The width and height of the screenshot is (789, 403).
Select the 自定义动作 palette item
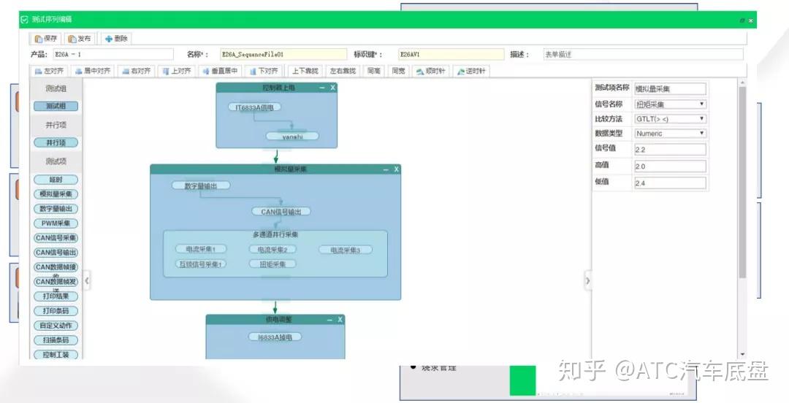56,326
